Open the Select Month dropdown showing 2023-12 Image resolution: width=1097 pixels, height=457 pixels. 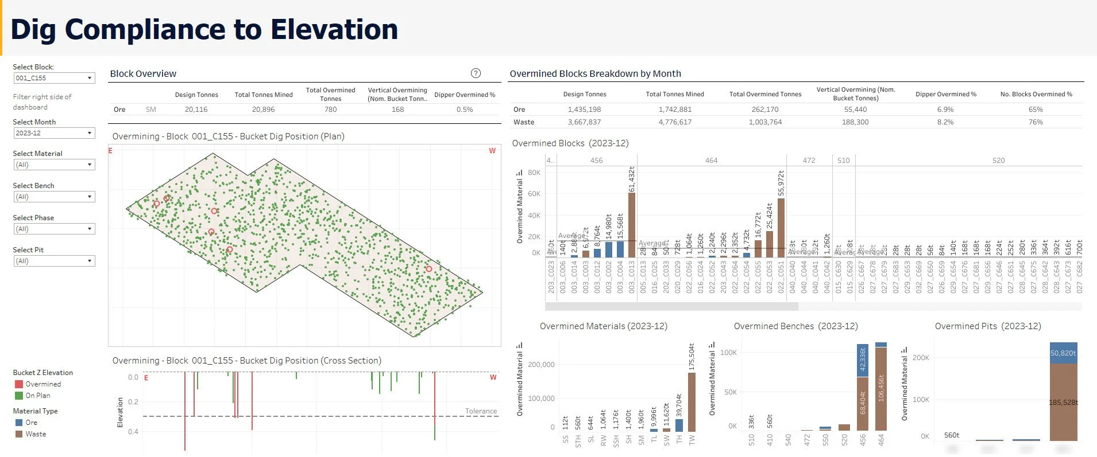click(x=54, y=133)
